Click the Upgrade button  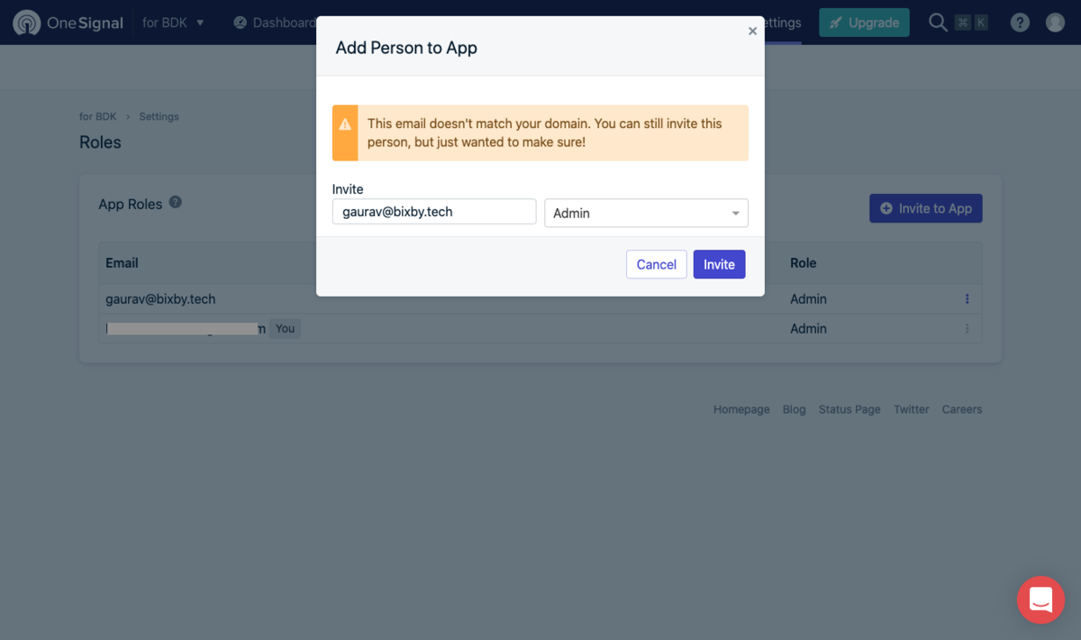point(864,23)
